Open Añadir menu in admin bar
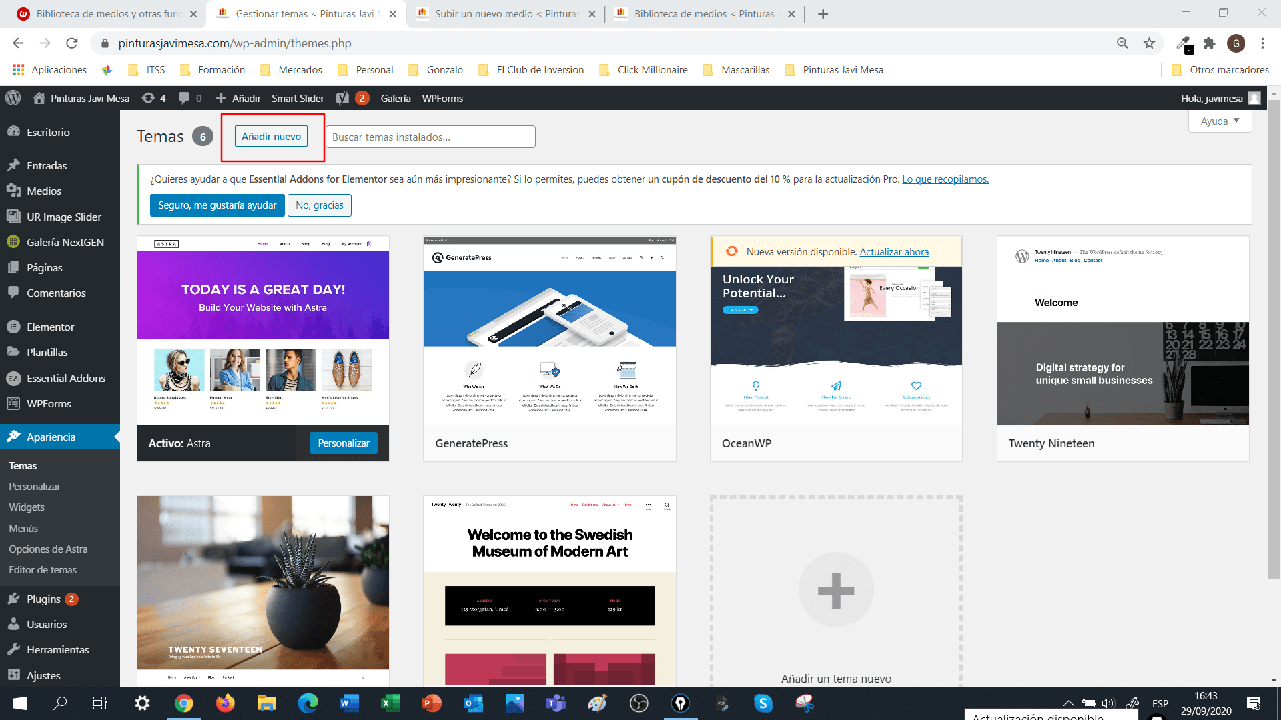The height and width of the screenshot is (720, 1281). [x=238, y=98]
